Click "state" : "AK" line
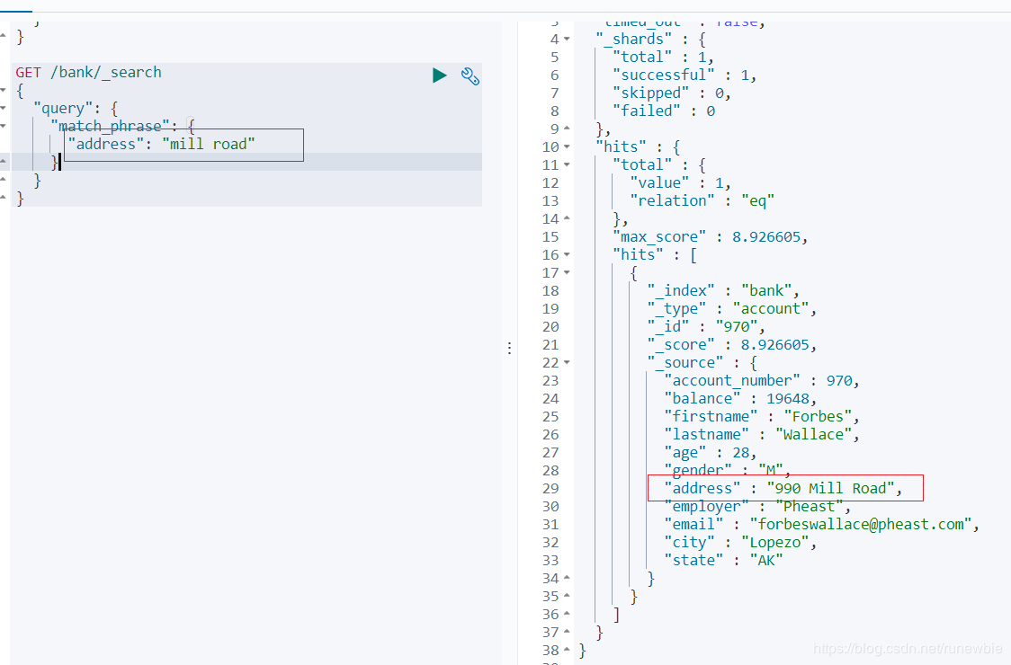Screen dimensions: 1011x665 [x=723, y=561]
